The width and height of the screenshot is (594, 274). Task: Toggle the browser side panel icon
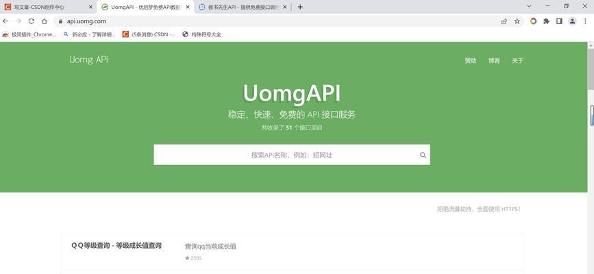pyautogui.click(x=559, y=21)
